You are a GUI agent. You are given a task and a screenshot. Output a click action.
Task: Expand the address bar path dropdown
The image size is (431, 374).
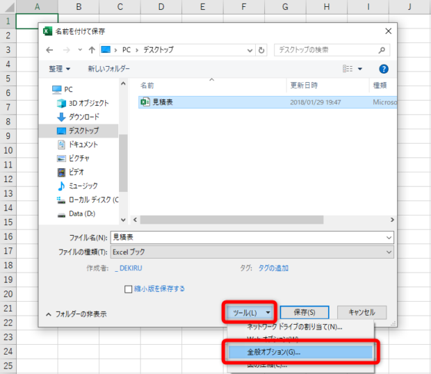click(250, 50)
